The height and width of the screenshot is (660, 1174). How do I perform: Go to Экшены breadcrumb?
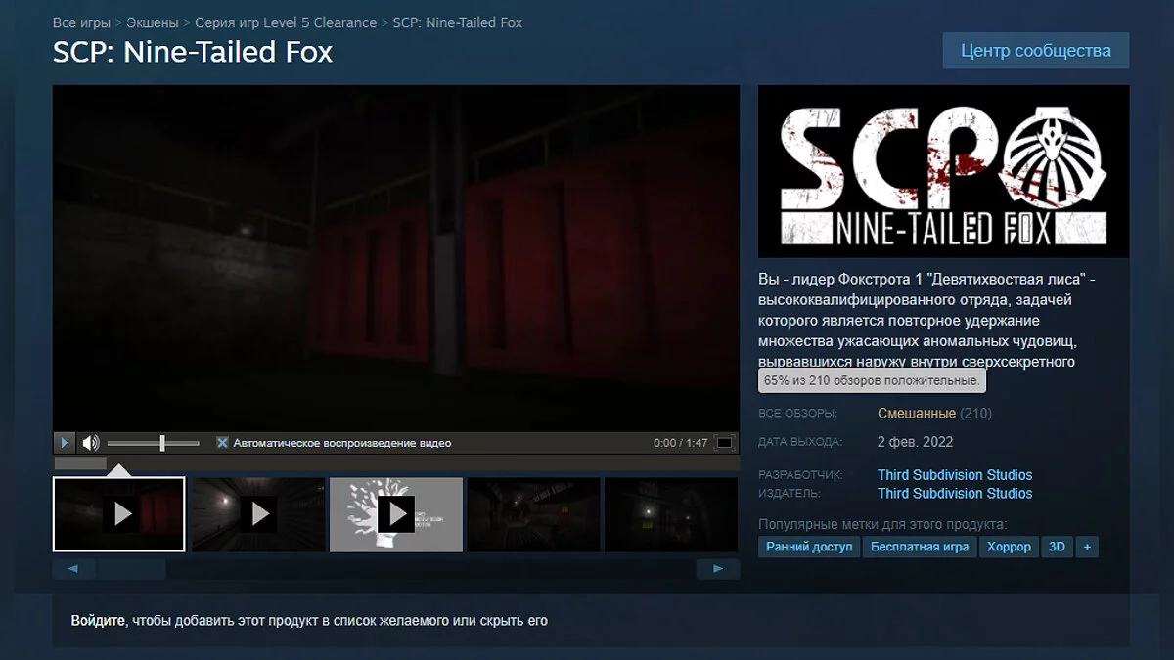point(153,22)
